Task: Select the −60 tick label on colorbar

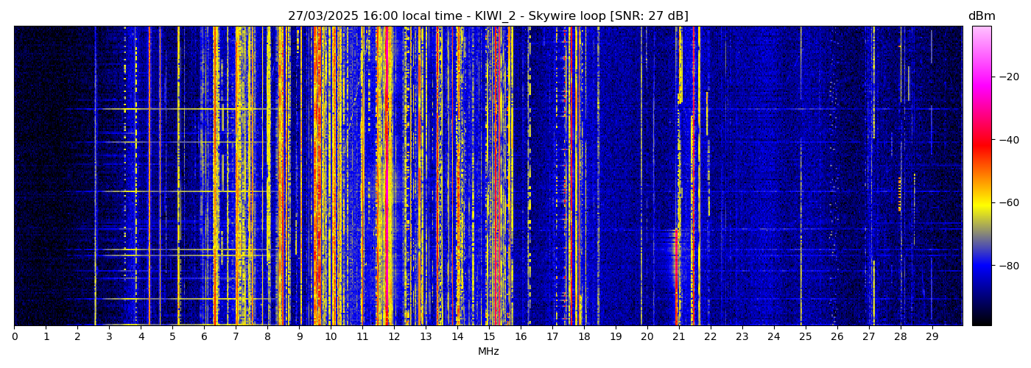Action: click(1008, 202)
